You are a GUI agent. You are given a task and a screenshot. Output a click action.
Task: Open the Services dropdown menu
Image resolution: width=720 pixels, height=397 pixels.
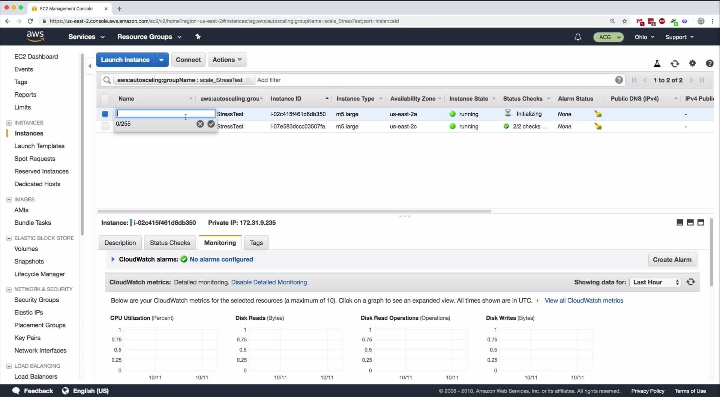[86, 37]
